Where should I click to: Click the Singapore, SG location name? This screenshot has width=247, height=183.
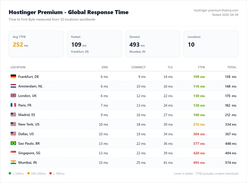29,153
